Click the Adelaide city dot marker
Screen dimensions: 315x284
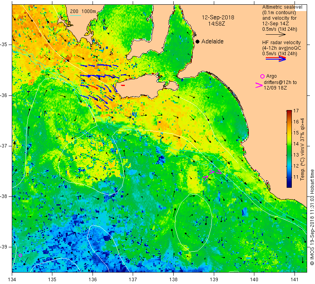pyautogui.click(x=198, y=41)
